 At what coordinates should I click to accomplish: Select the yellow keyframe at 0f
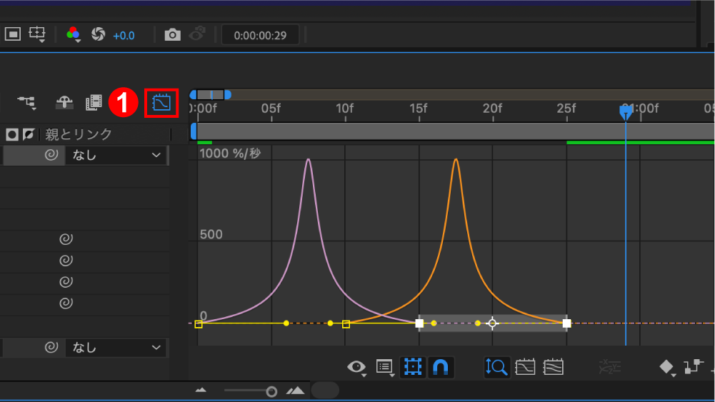(199, 324)
